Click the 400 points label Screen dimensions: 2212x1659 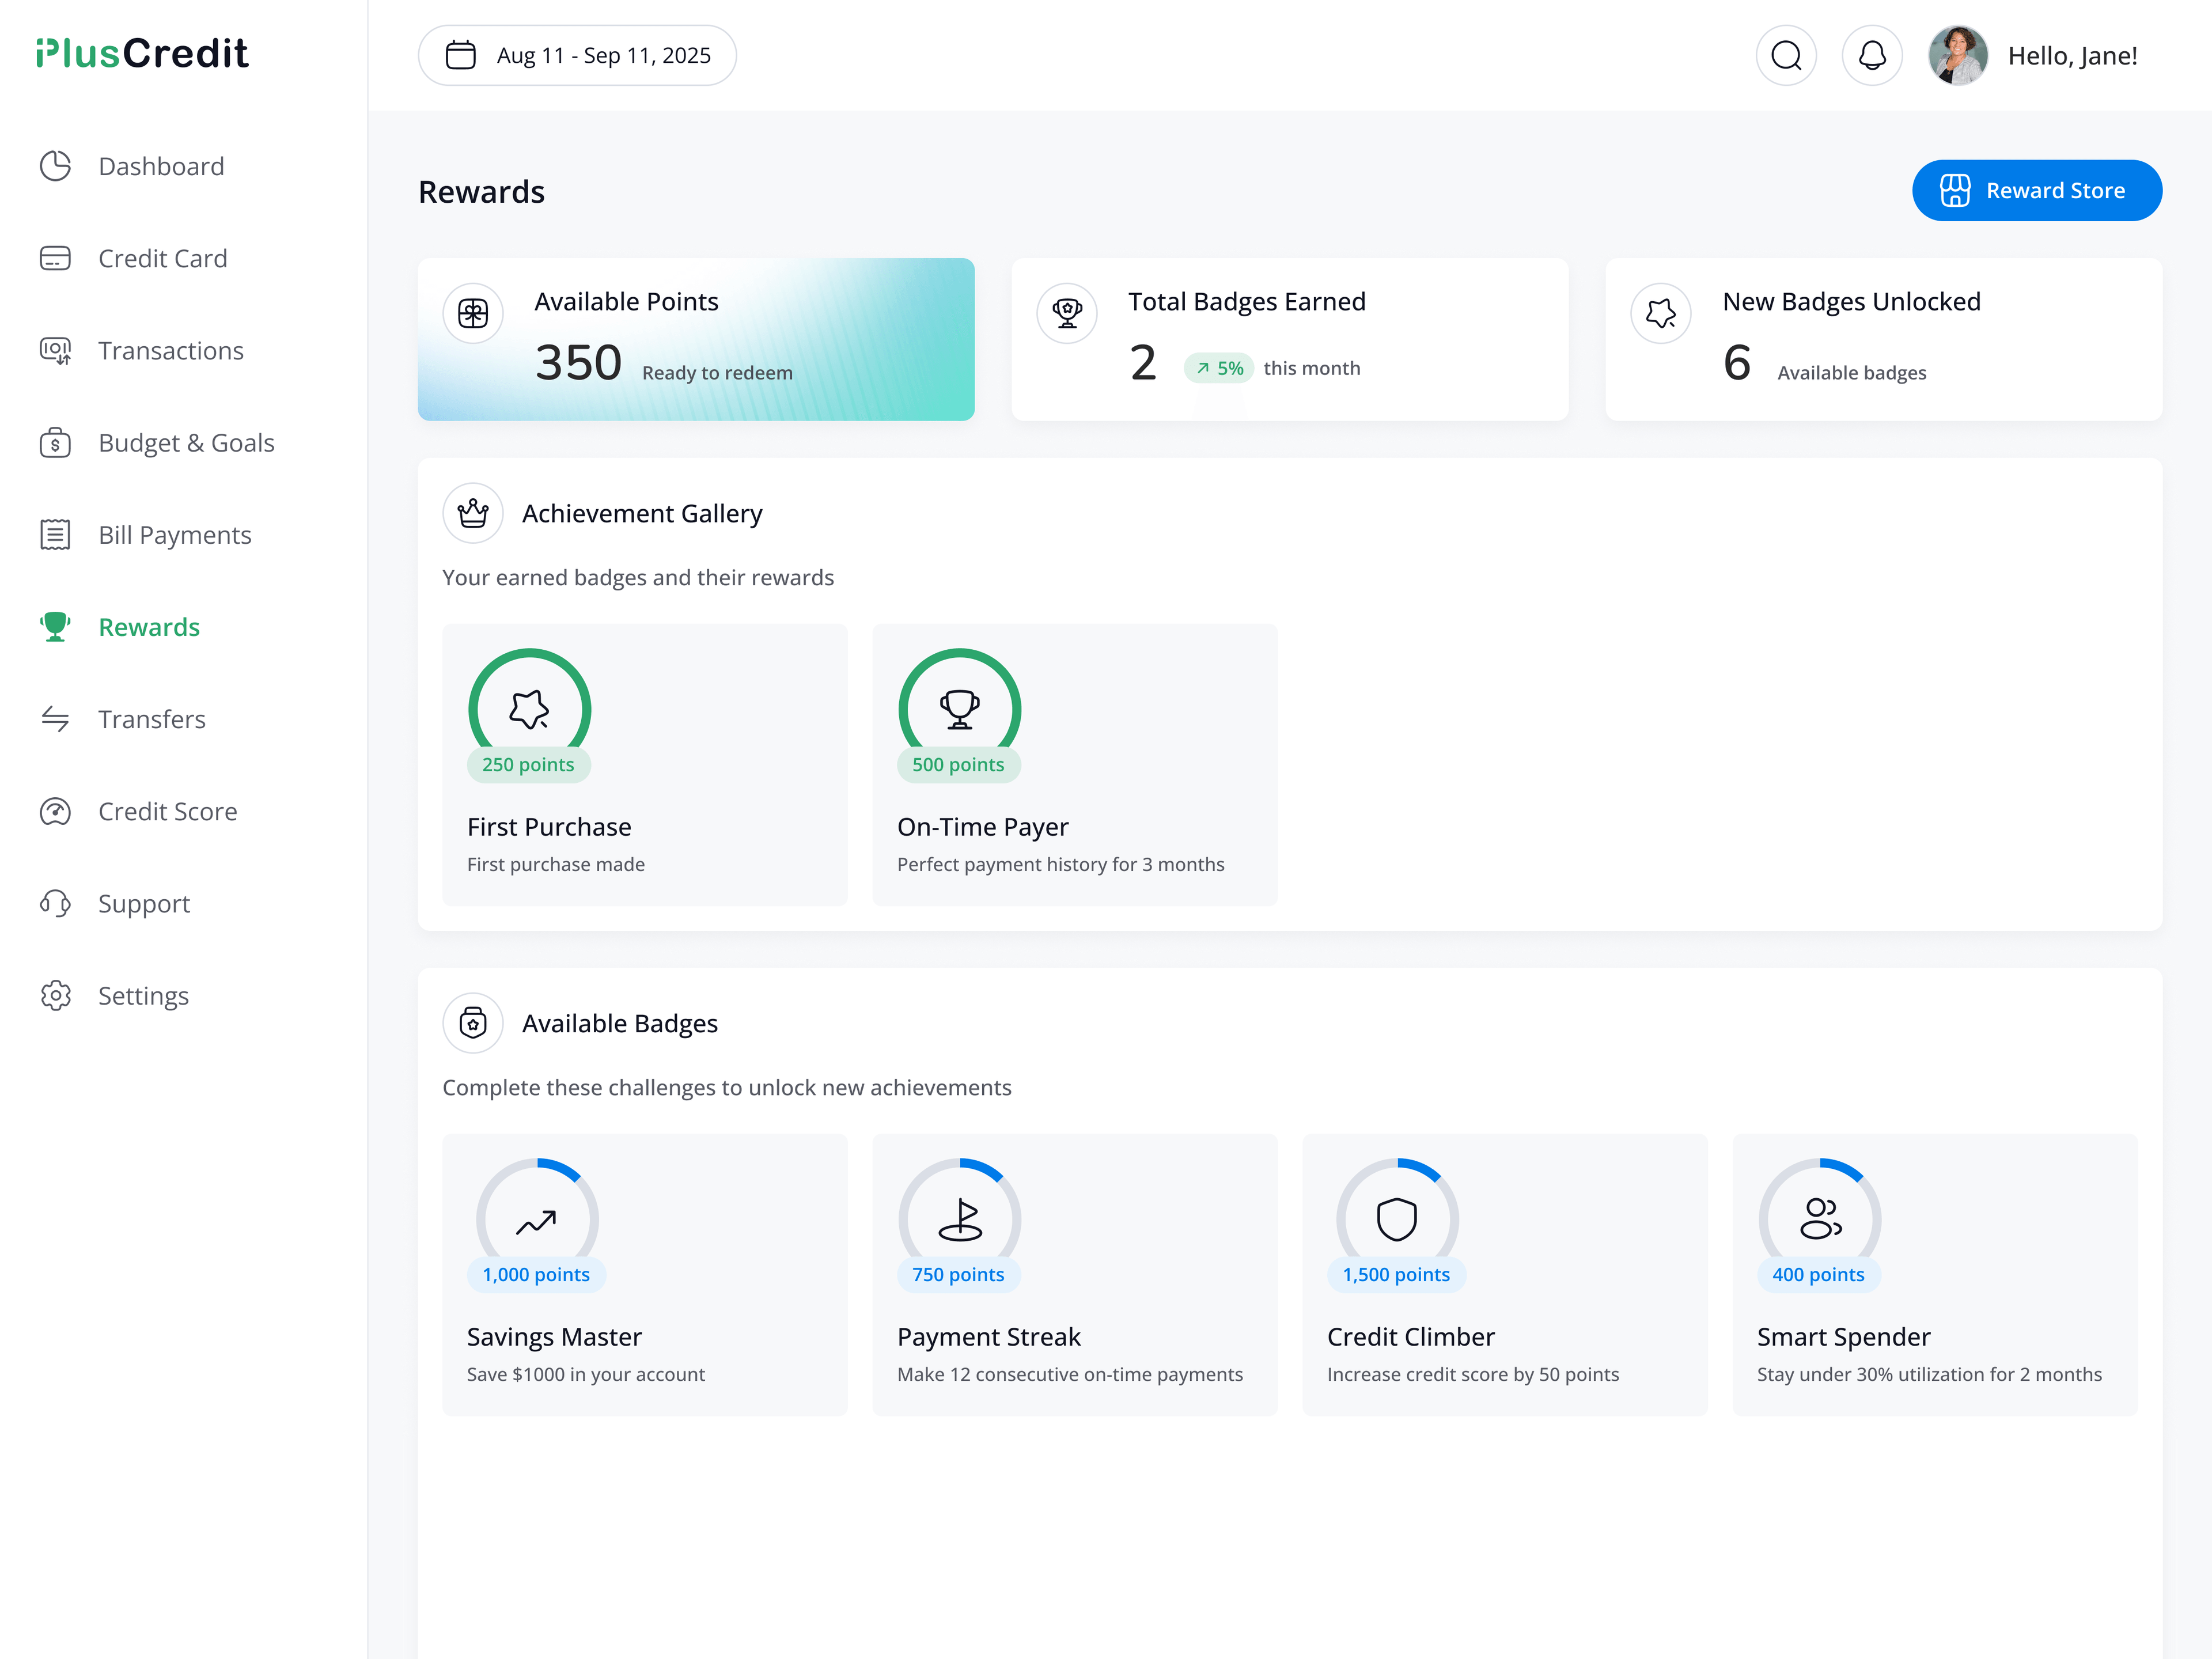coord(1818,1275)
